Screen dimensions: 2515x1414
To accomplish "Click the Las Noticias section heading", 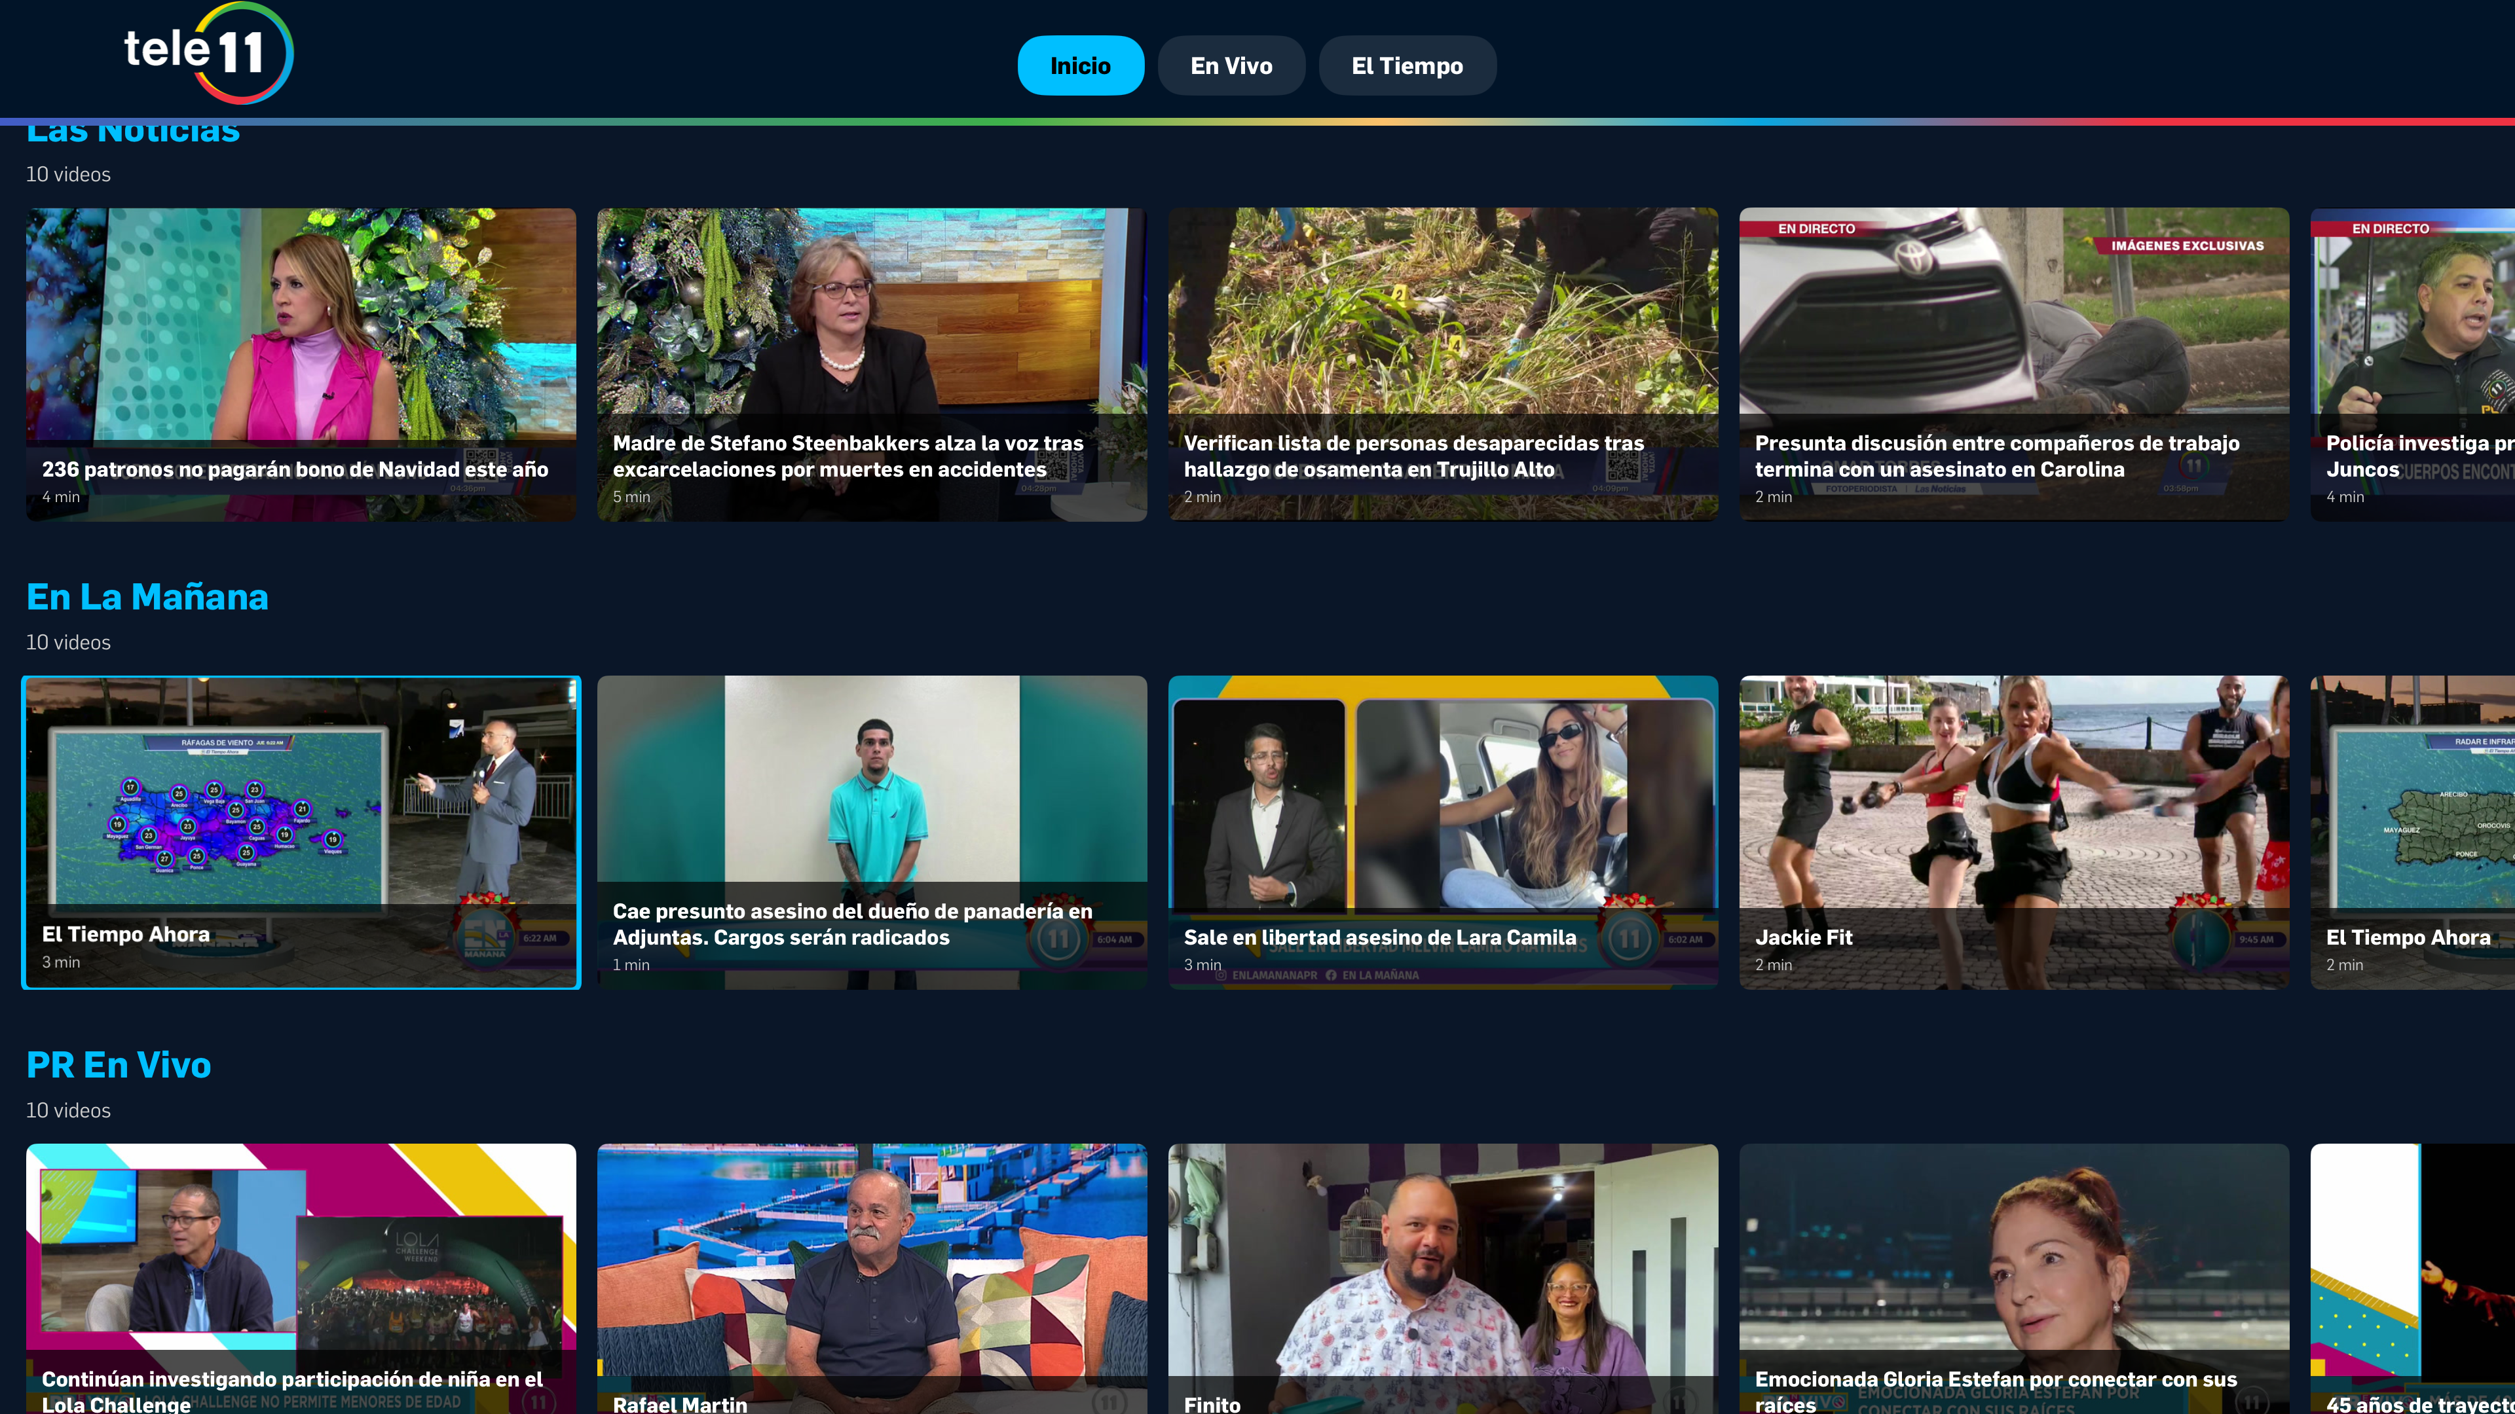I will 133,134.
